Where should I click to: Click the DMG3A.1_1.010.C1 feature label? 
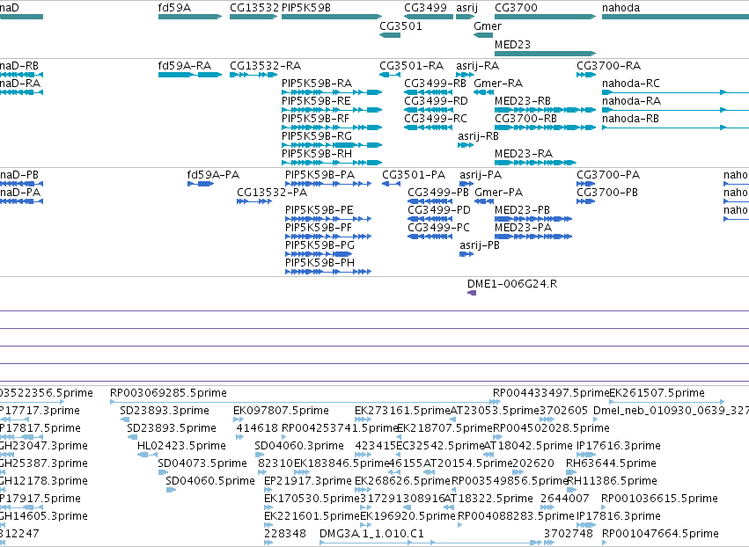click(x=371, y=533)
